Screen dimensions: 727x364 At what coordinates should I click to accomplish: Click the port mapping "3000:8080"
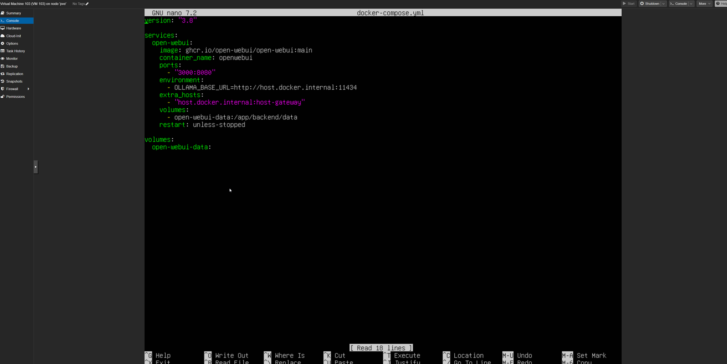pos(195,73)
